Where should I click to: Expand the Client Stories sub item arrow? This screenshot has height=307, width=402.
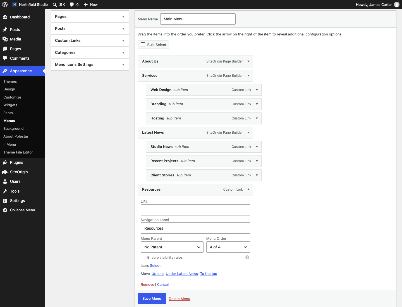(x=257, y=175)
